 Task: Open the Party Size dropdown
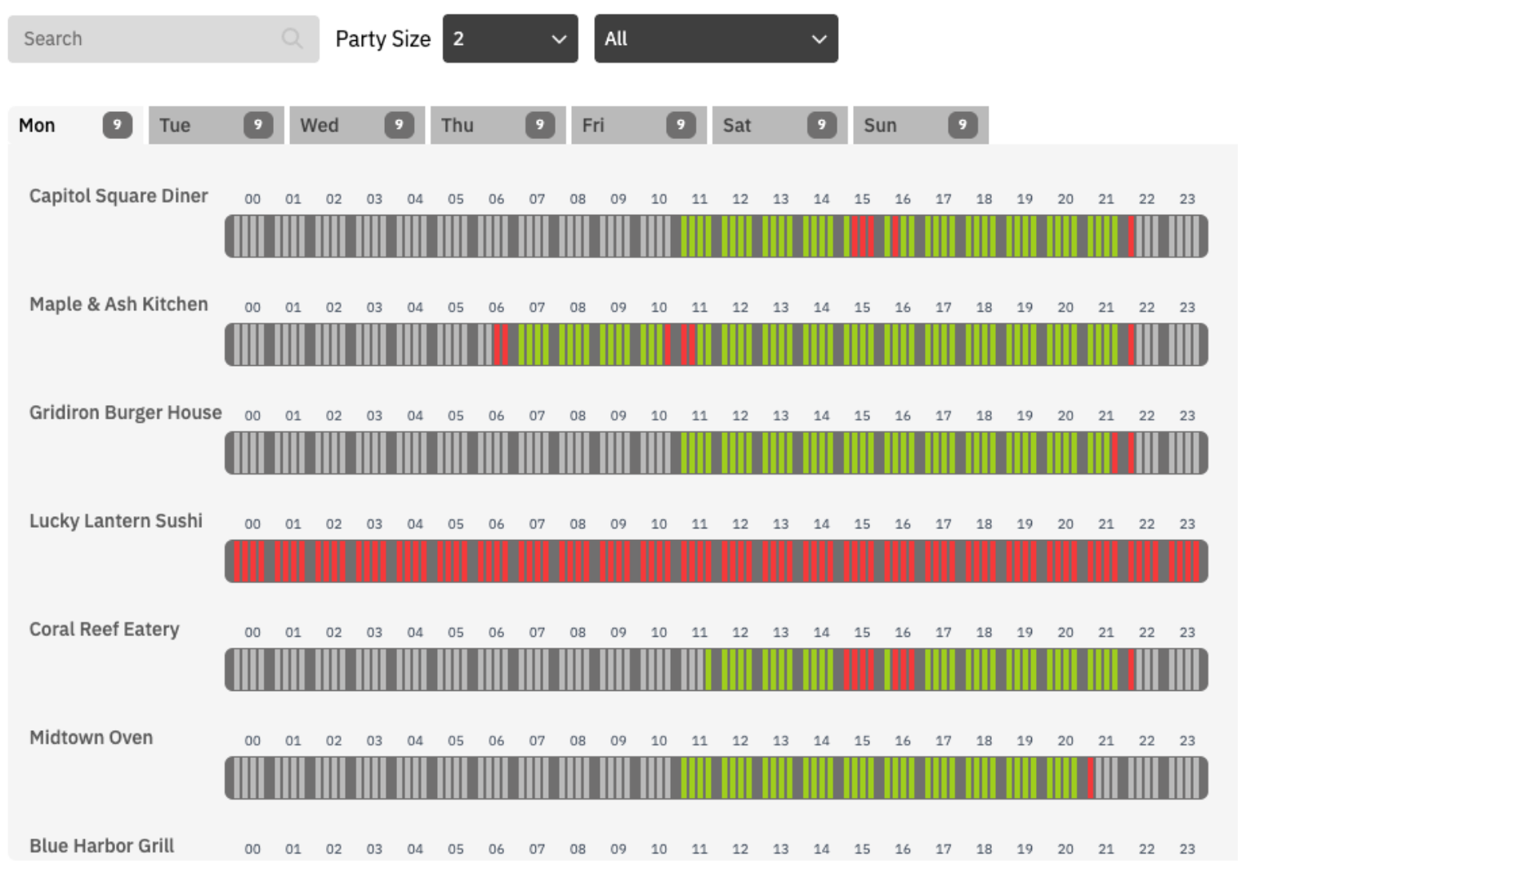510,38
